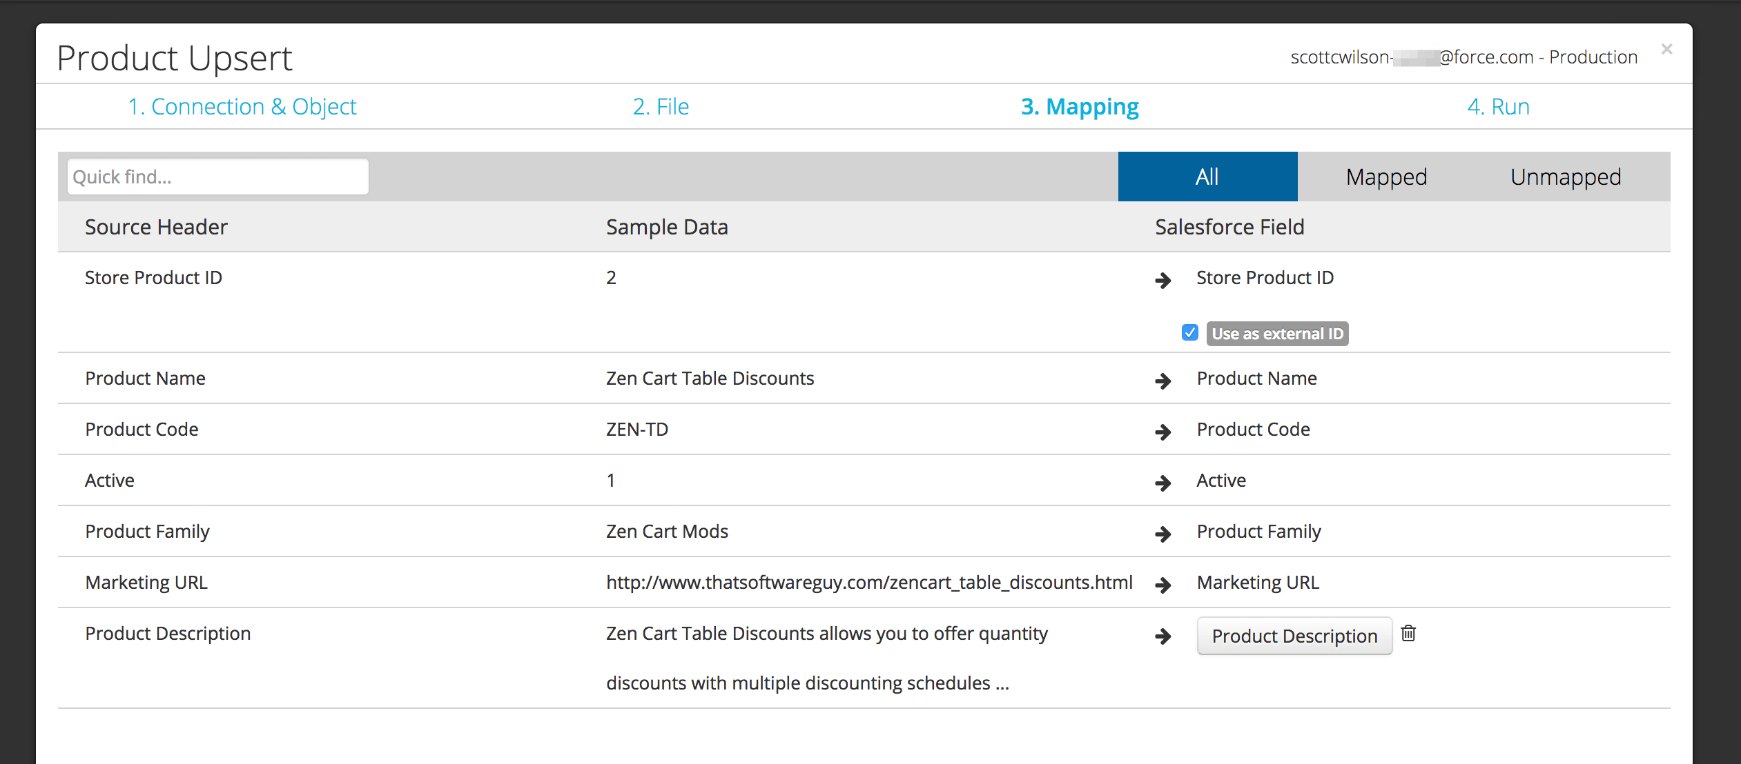The height and width of the screenshot is (764, 1741).
Task: Close the Product Upsert dialog
Action: [1666, 49]
